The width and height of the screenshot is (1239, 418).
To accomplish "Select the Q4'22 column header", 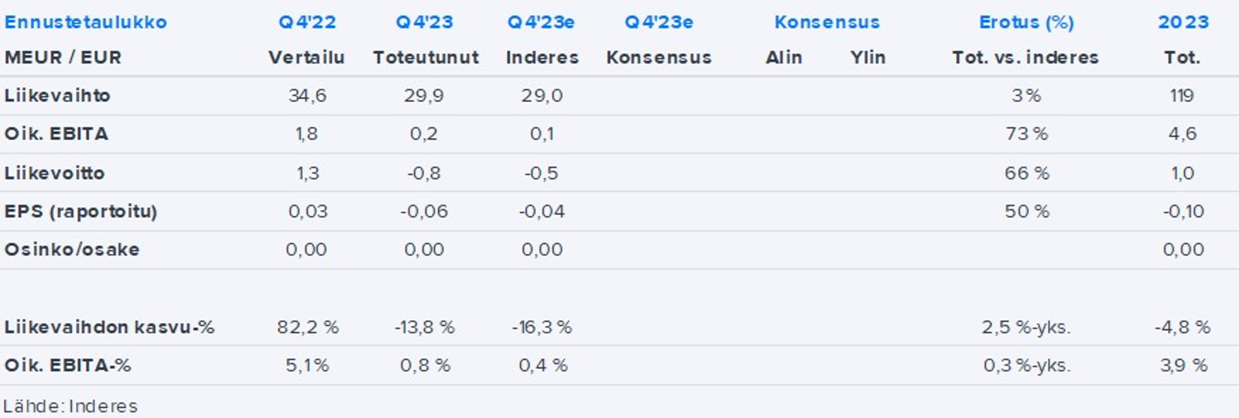I will tap(307, 22).
